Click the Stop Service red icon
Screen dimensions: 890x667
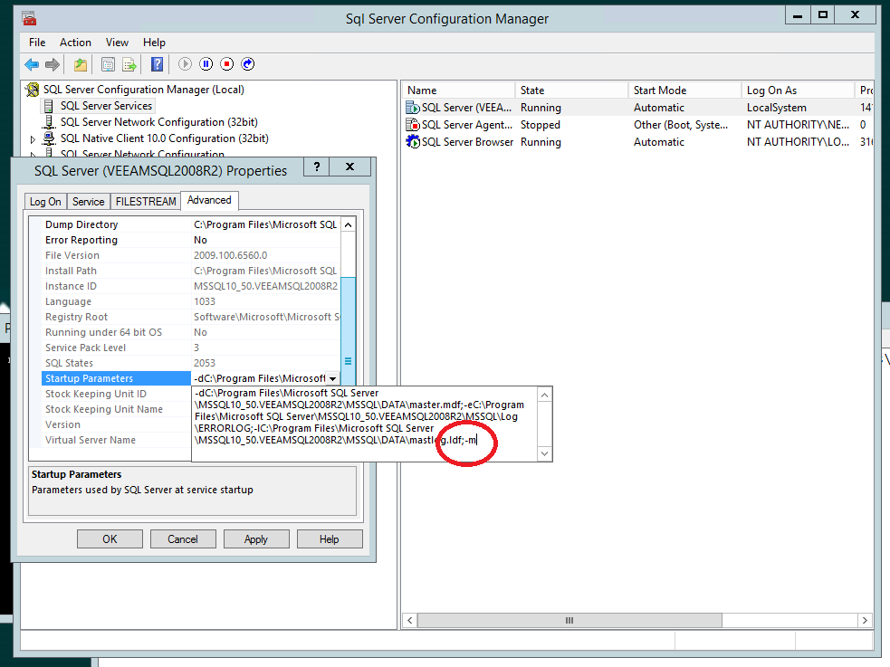tap(227, 64)
